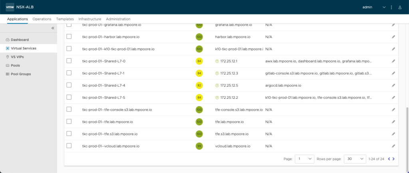Switch to the Applications tab

point(18,19)
